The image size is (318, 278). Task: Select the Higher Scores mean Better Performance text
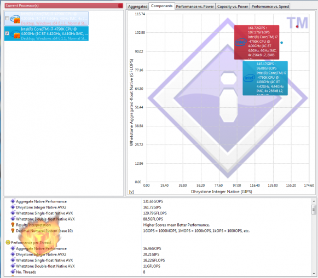176,225
